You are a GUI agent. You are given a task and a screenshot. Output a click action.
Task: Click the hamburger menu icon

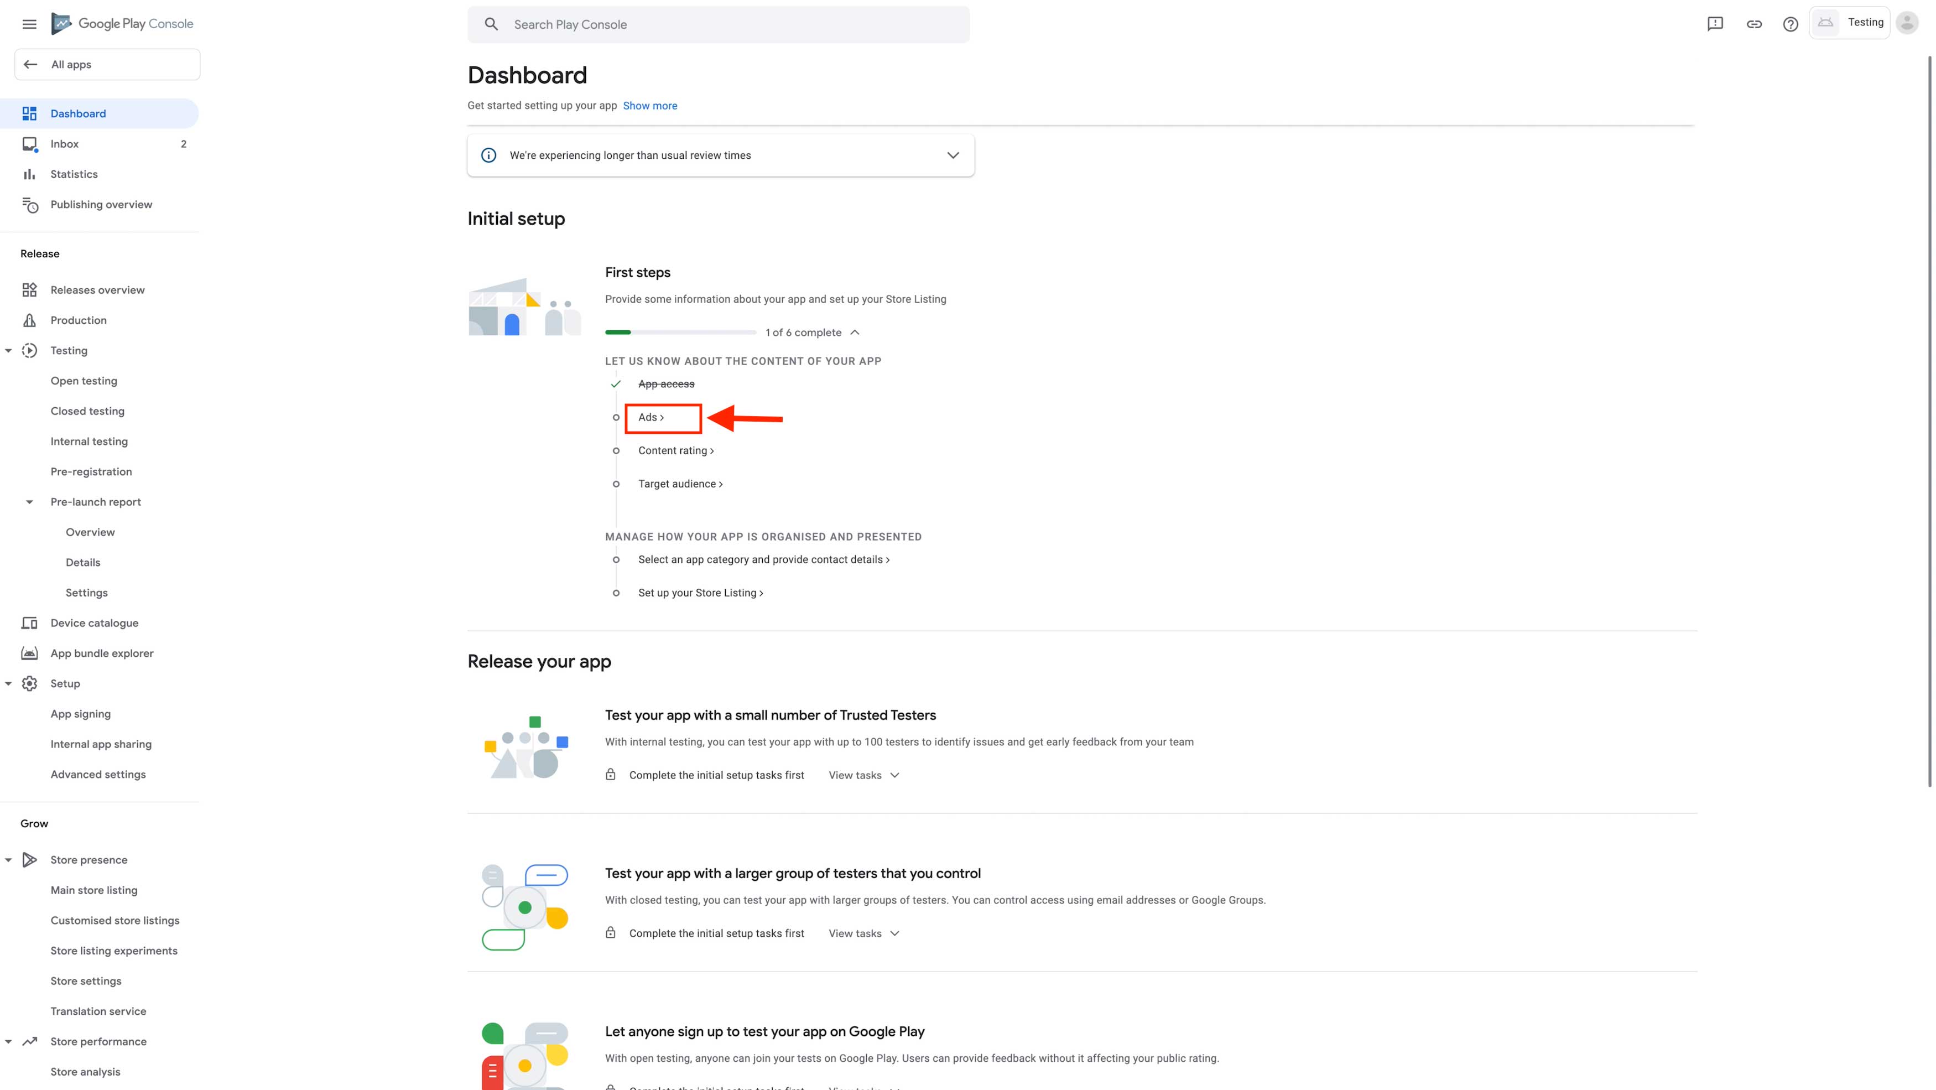pos(29,24)
